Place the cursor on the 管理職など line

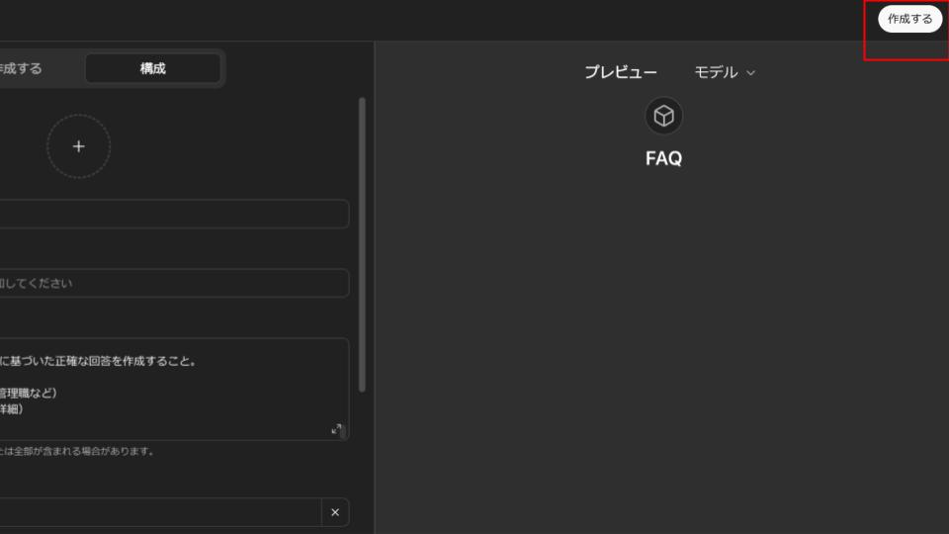tap(30, 393)
